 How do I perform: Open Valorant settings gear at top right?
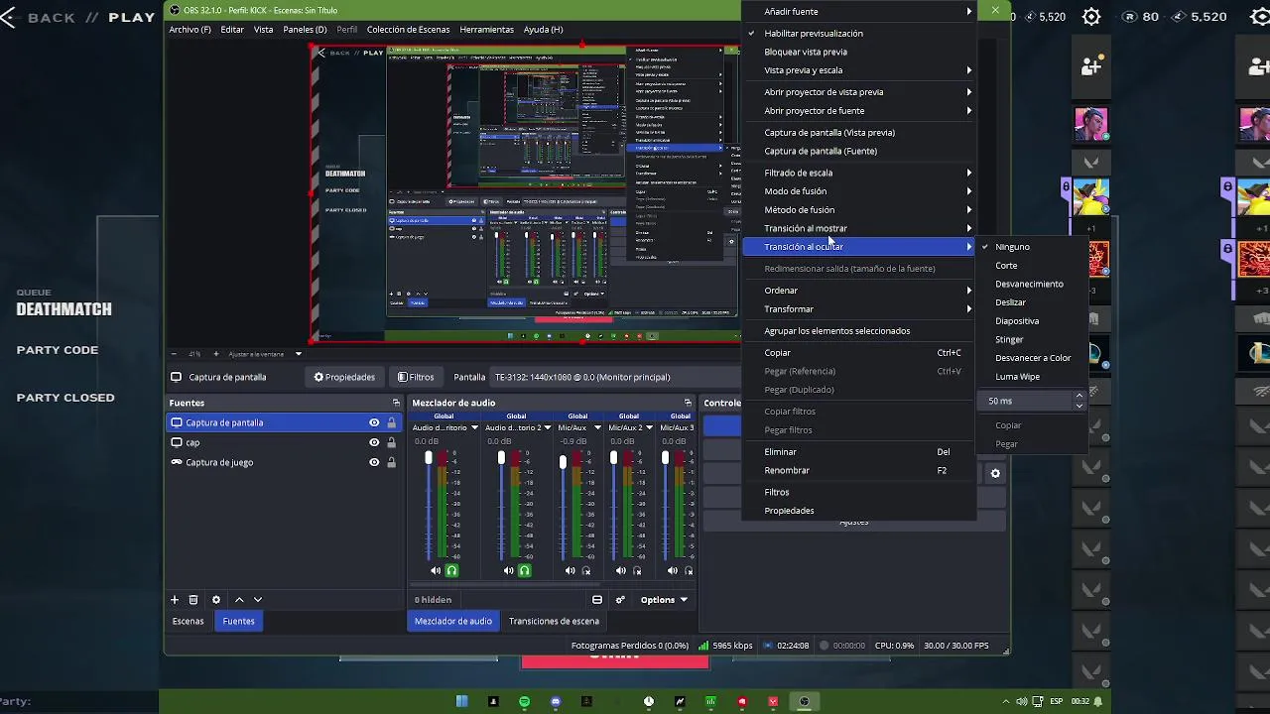click(x=1091, y=17)
